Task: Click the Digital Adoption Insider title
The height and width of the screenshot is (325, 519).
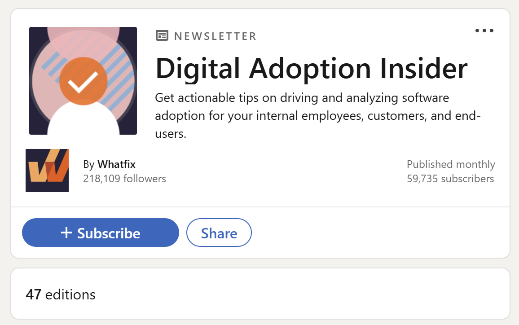Action: [x=311, y=68]
